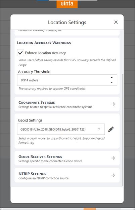
Task: Open the Geode Receiver Settings row
Action: [x=67, y=158]
